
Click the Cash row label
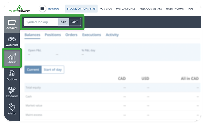(29, 96)
